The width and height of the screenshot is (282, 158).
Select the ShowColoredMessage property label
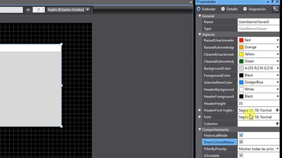pos(219,142)
